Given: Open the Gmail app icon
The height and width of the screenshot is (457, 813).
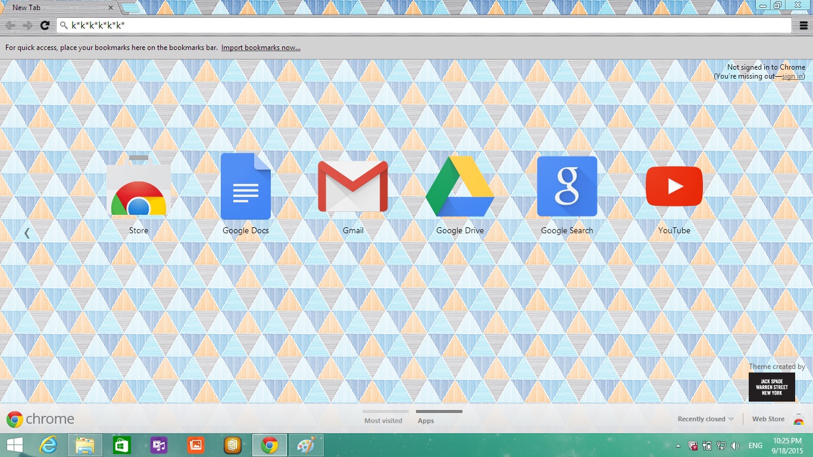Looking at the screenshot, I should 353,186.
